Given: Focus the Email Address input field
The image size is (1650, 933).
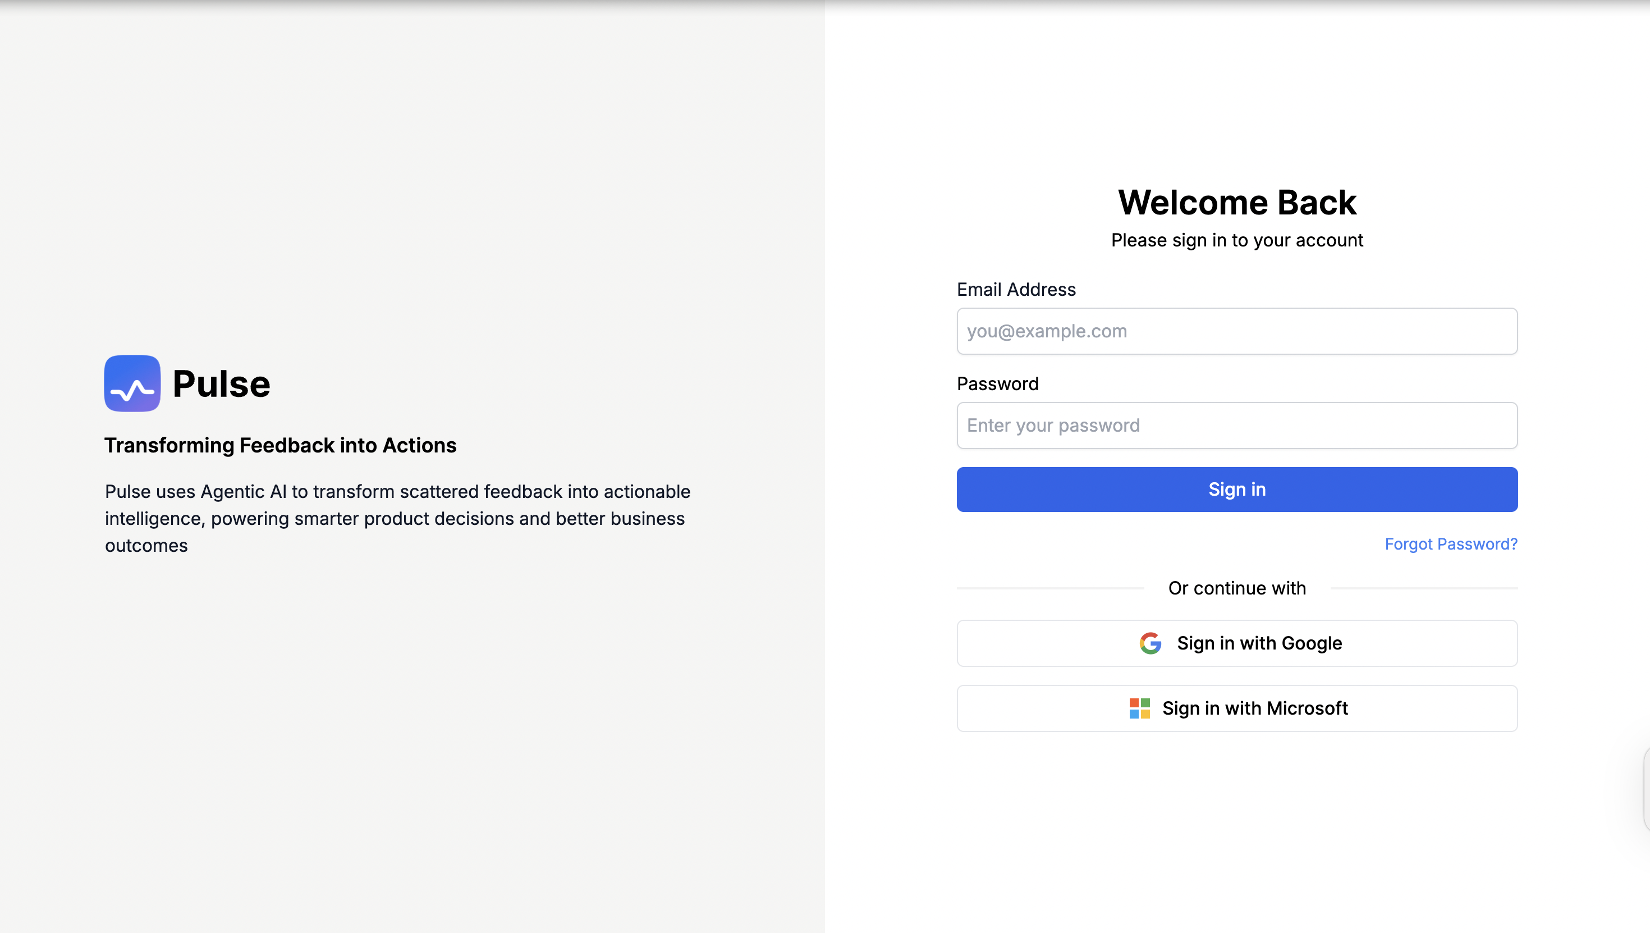Looking at the screenshot, I should pos(1237,331).
